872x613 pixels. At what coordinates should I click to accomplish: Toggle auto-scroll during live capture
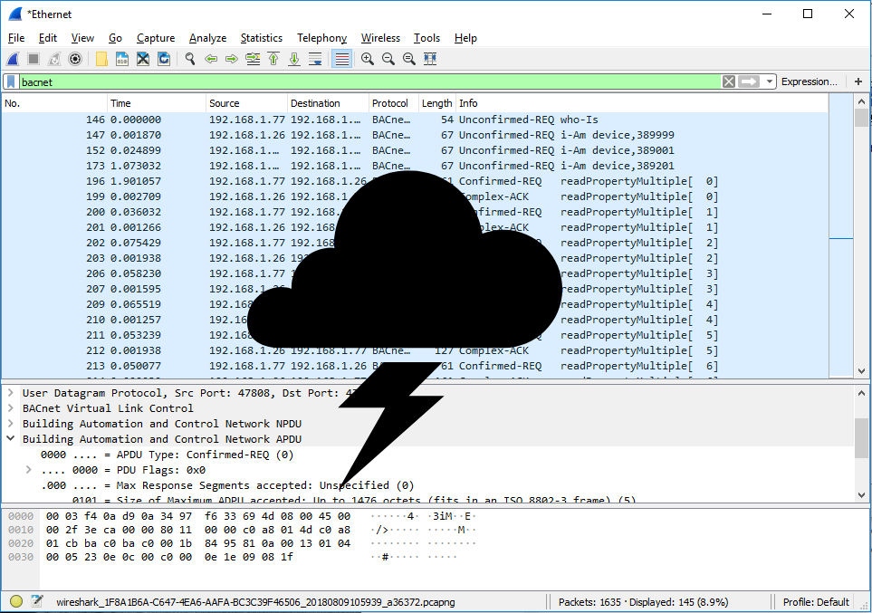point(315,59)
